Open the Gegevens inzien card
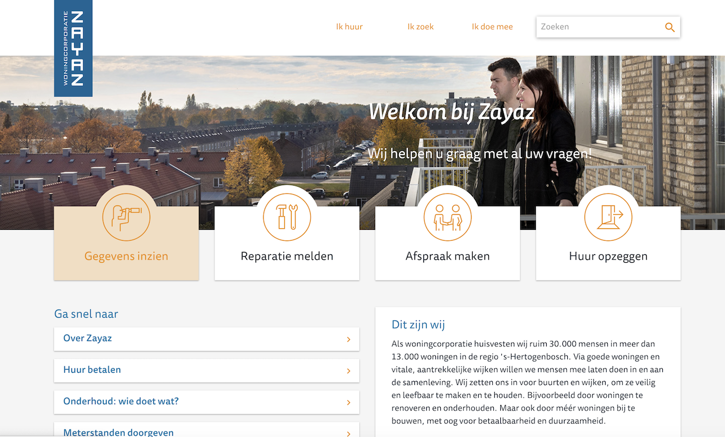The width and height of the screenshot is (725, 437). point(126,243)
